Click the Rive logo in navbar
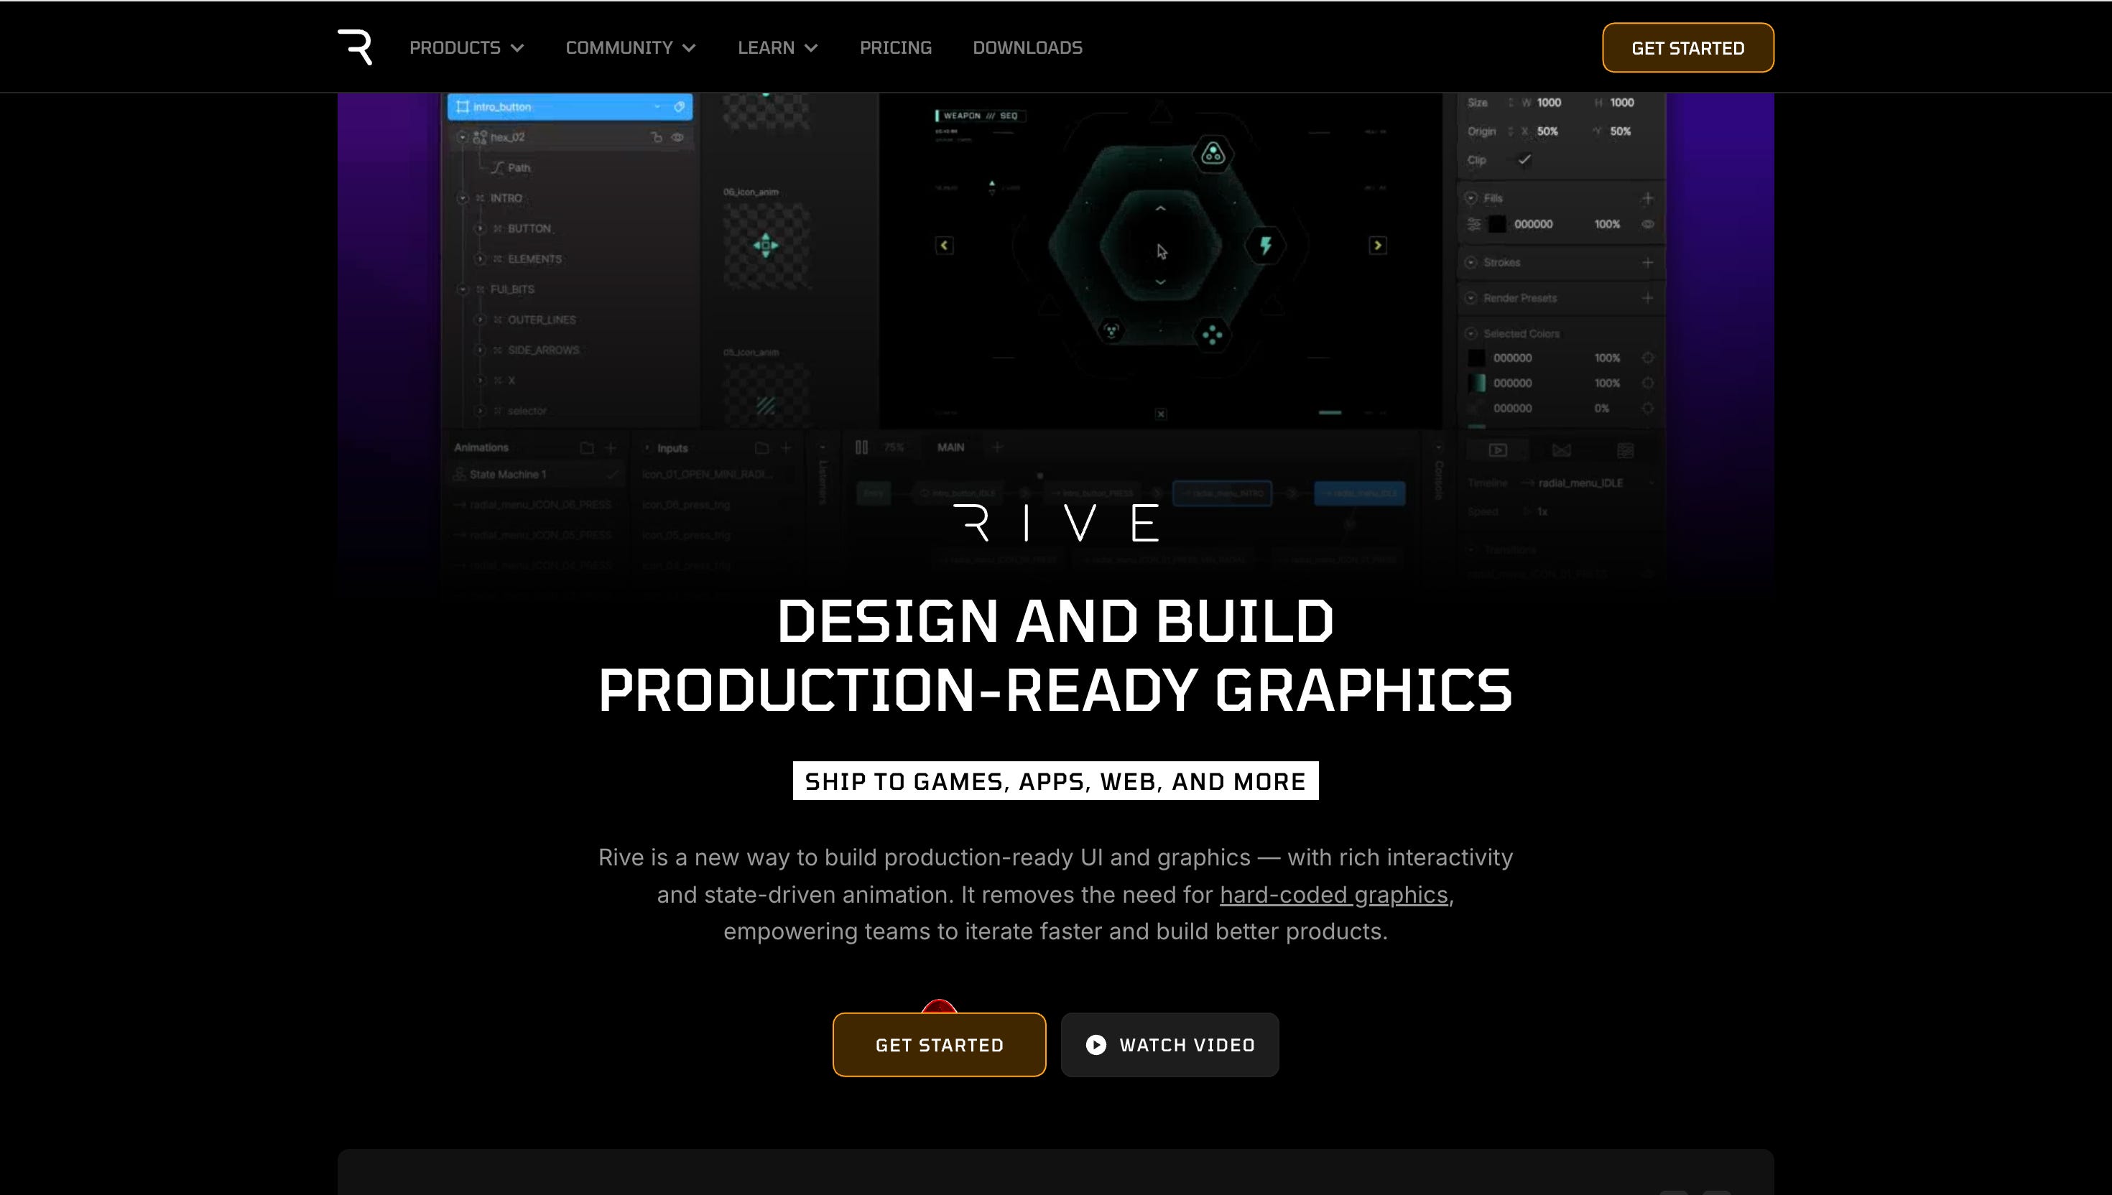The height and width of the screenshot is (1195, 2112). pyautogui.click(x=355, y=47)
